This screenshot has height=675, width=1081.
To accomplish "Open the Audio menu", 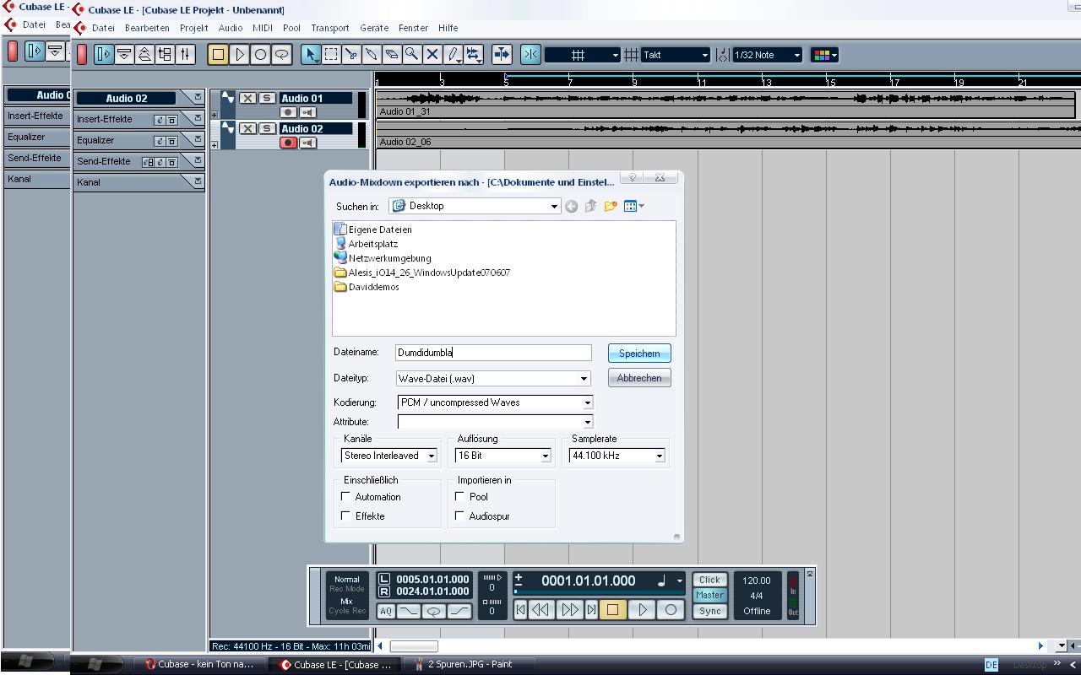I will pos(230,28).
